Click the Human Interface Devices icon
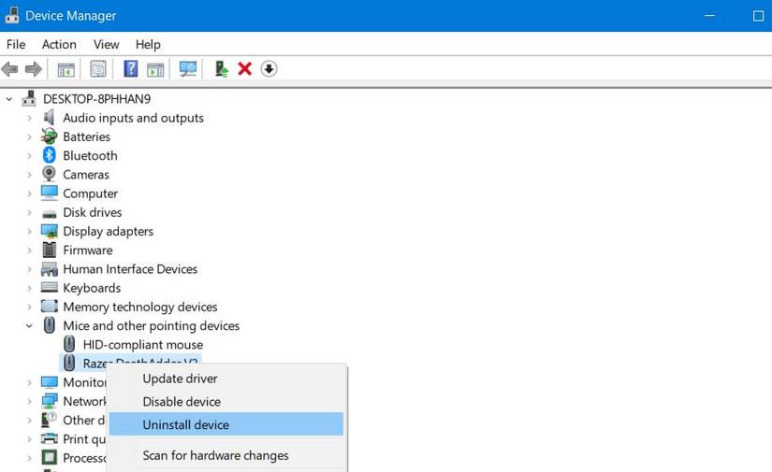This screenshot has height=472, width=772. click(50, 269)
